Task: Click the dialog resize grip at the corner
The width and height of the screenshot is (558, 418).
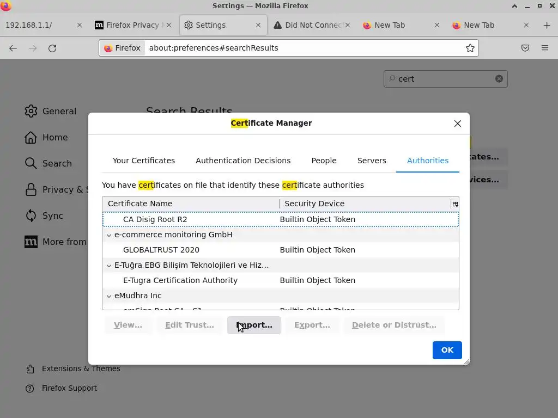Action: pyautogui.click(x=466, y=362)
